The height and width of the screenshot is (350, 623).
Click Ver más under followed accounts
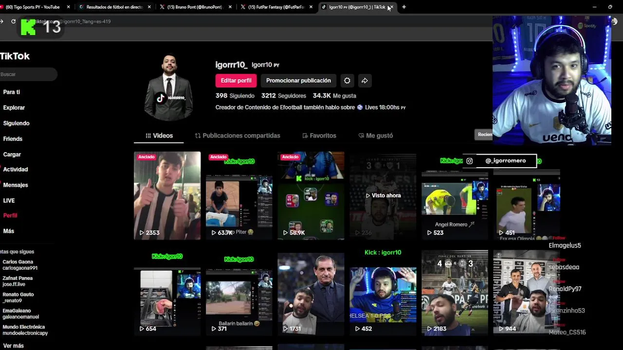(x=13, y=346)
